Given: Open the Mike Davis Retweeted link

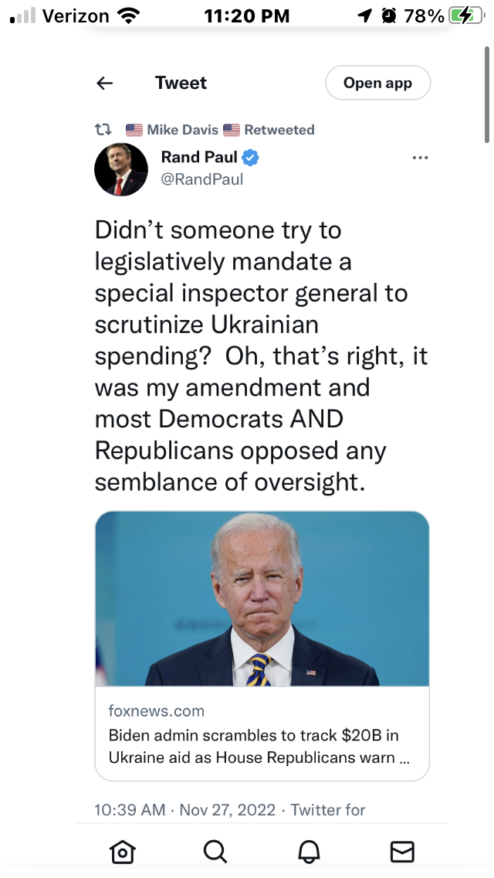Looking at the screenshot, I should [x=219, y=130].
